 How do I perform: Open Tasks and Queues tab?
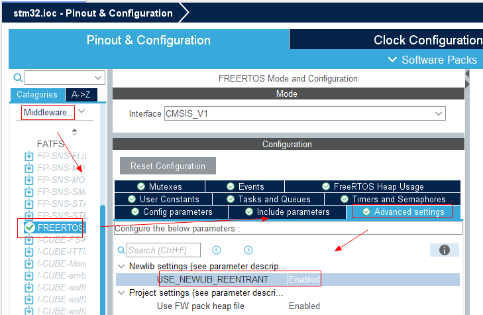[x=268, y=200]
